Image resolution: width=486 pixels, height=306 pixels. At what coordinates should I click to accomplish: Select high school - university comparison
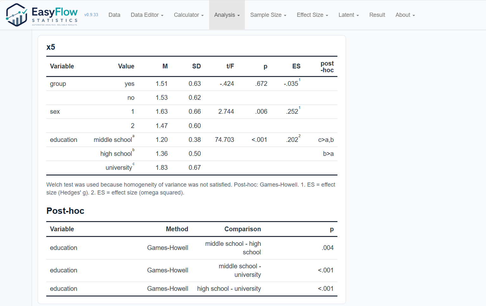pyautogui.click(x=229, y=289)
